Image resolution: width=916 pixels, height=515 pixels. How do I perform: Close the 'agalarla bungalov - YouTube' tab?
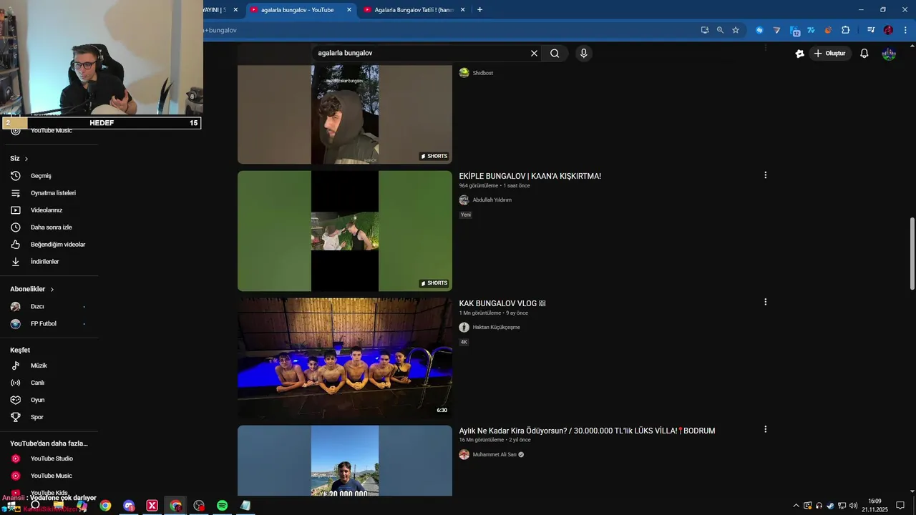pos(349,10)
